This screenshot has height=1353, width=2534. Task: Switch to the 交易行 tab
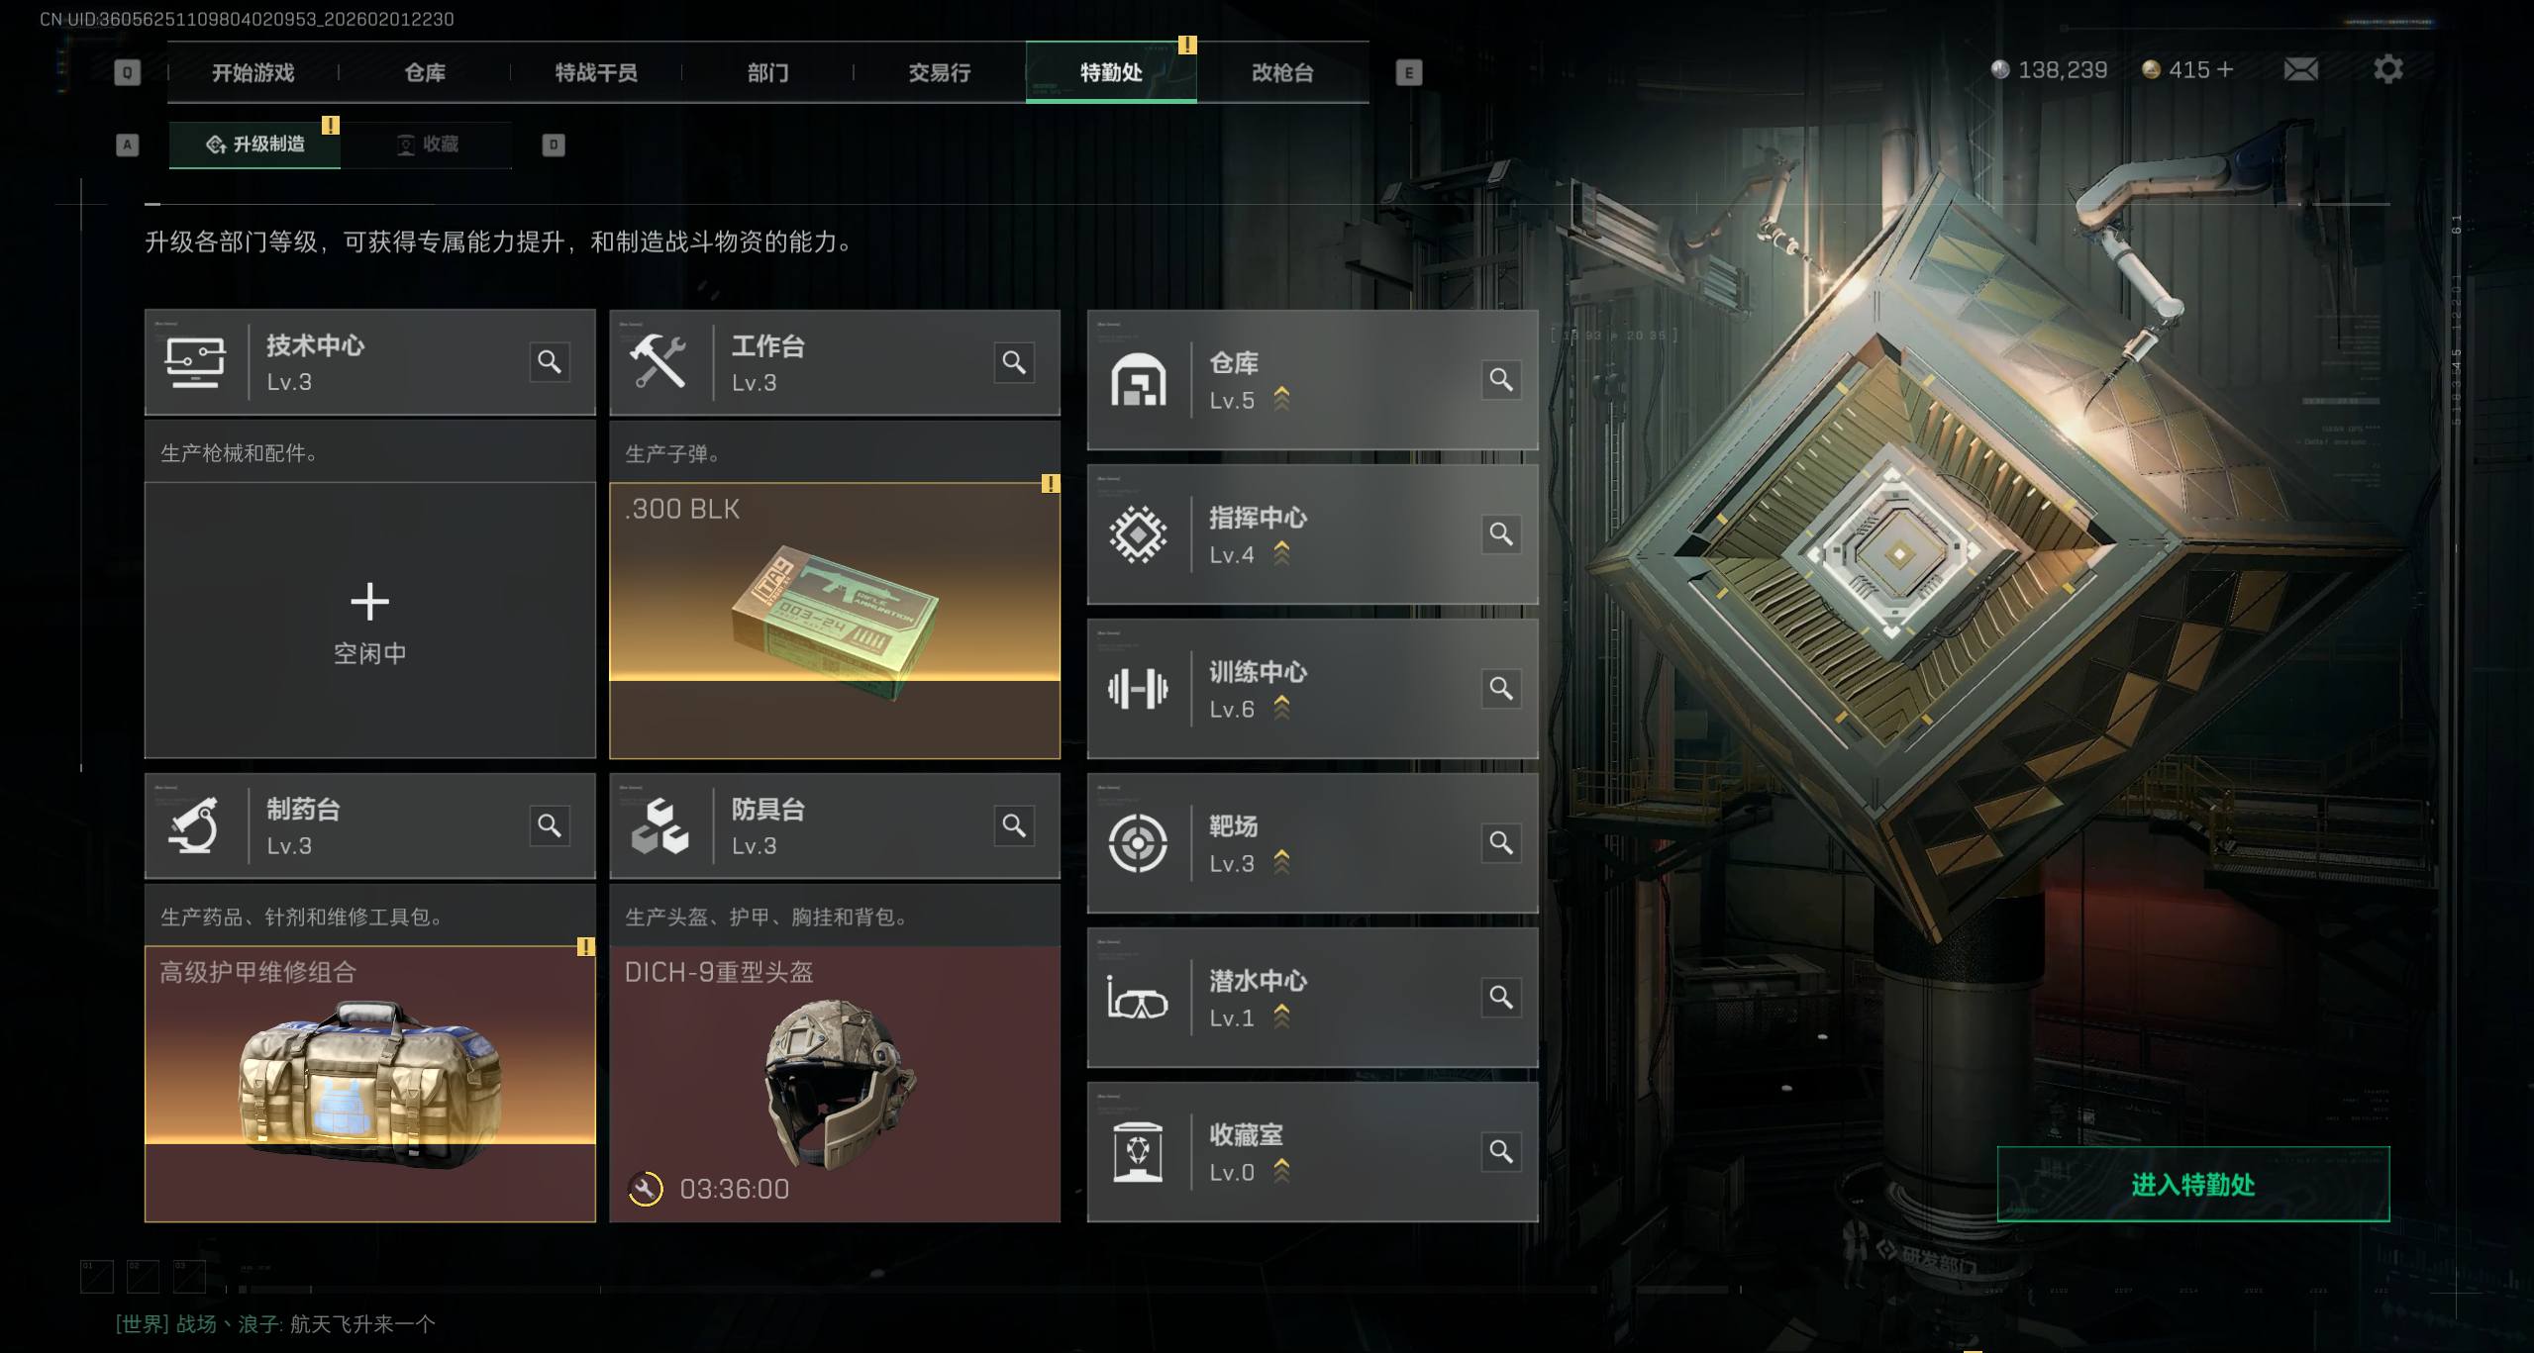pyautogui.click(x=939, y=72)
